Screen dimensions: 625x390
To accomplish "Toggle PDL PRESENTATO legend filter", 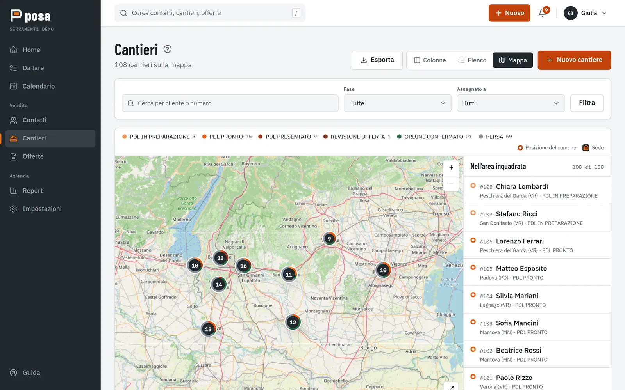I will point(287,136).
